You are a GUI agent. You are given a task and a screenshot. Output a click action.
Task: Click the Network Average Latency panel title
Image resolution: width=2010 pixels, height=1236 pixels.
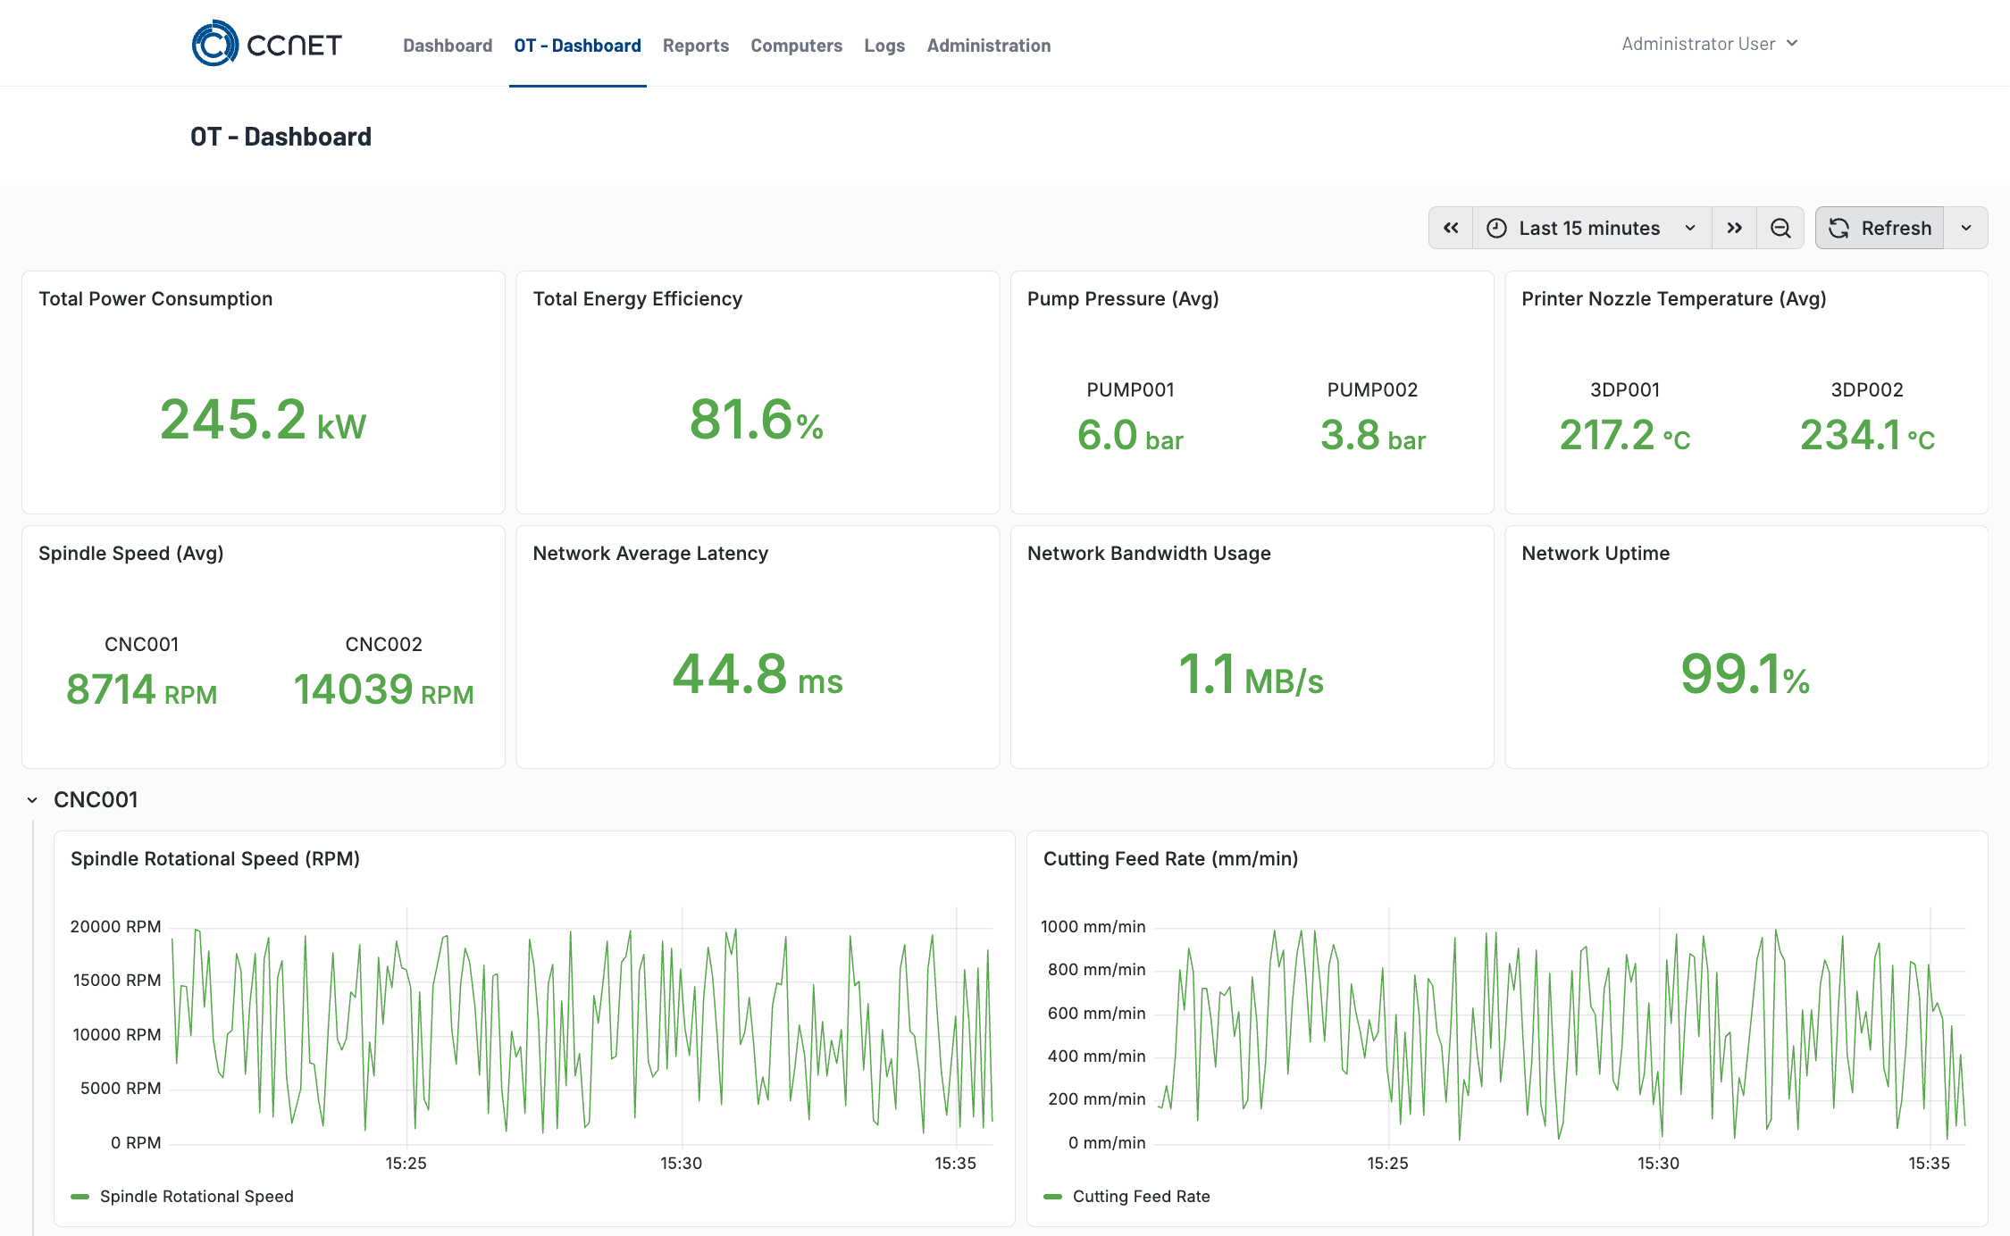650,554
